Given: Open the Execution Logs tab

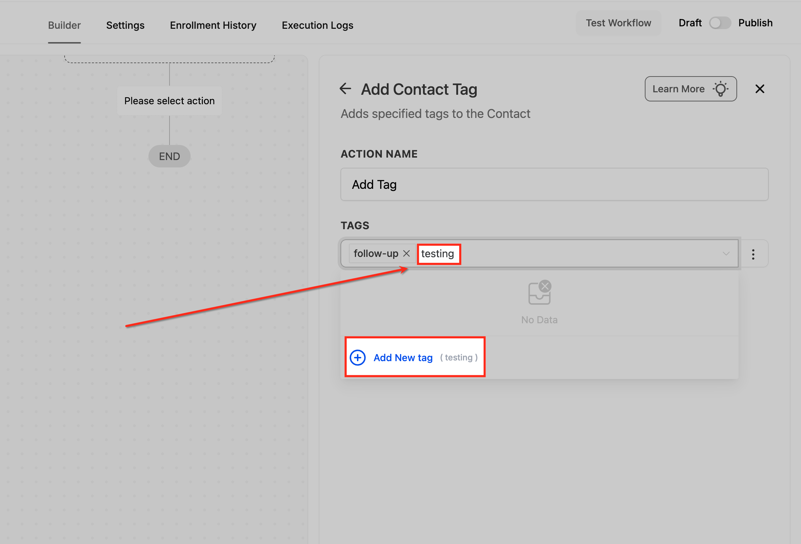Looking at the screenshot, I should pyautogui.click(x=317, y=25).
